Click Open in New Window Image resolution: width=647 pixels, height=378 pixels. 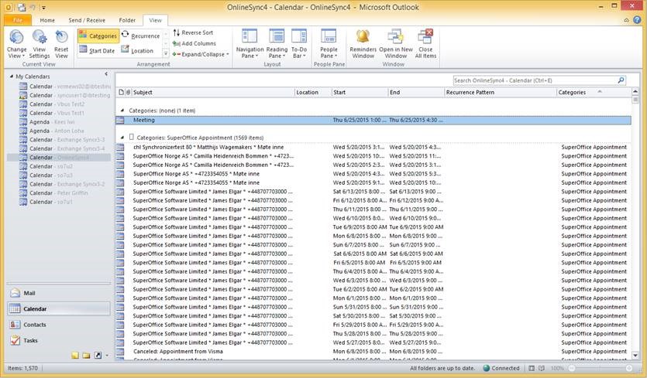point(396,43)
